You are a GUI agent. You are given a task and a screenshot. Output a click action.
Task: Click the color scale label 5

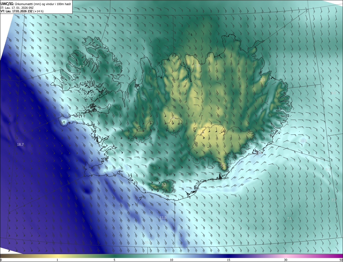[x=114, y=260]
